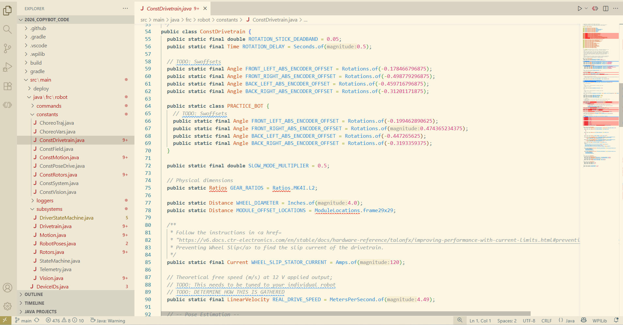Expand the loggers folder
Screen dimensions: 623x325
coord(76,201)
